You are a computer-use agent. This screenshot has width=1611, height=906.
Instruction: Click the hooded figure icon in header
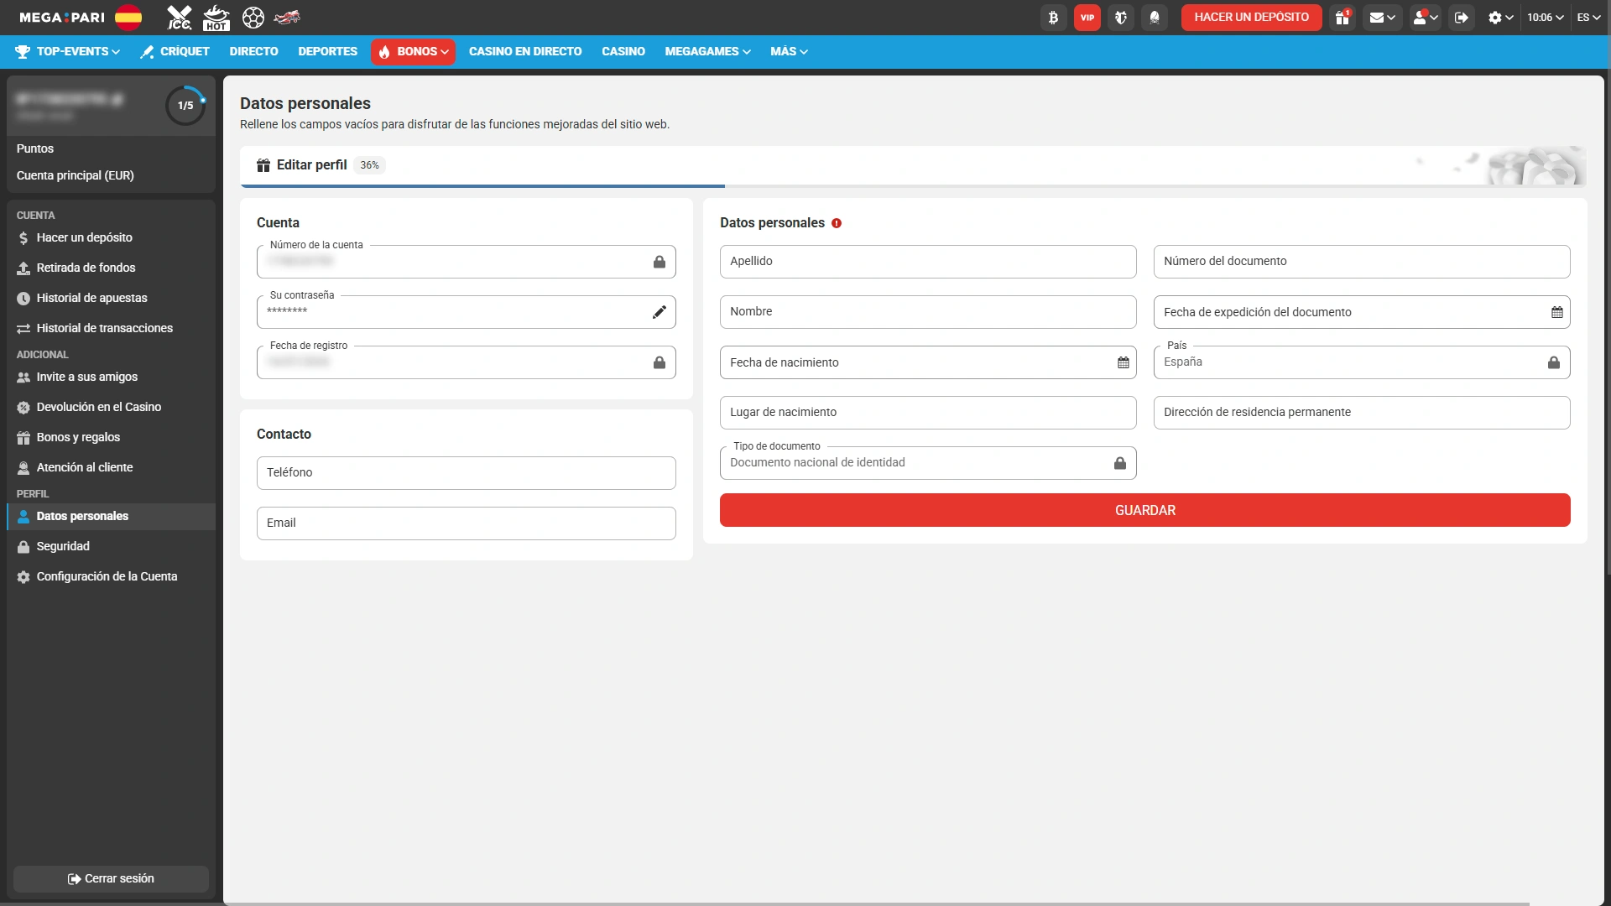click(x=1155, y=17)
